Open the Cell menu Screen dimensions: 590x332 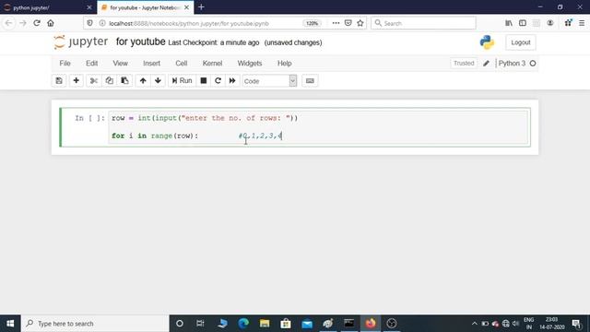click(x=182, y=64)
